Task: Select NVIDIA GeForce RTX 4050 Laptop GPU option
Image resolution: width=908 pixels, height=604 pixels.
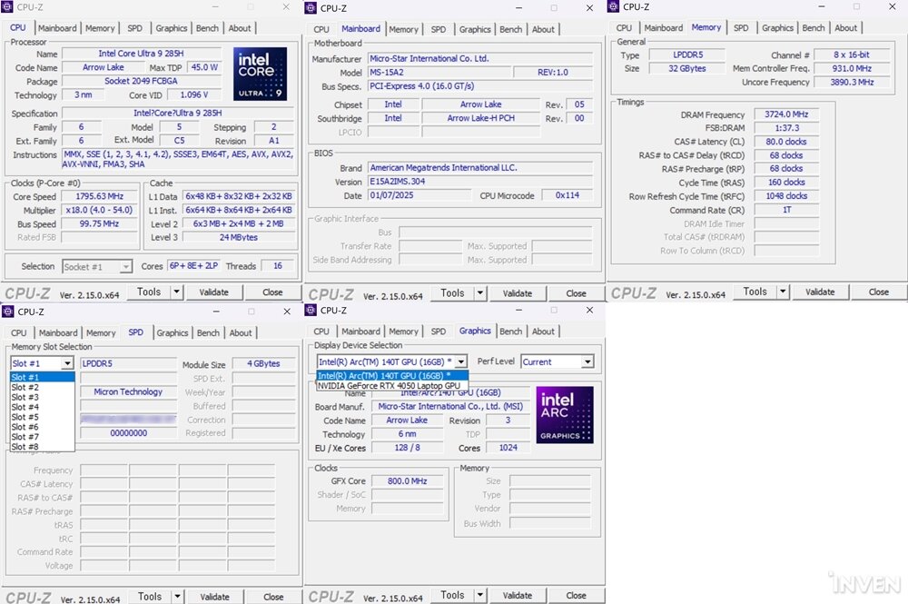Action: click(x=392, y=386)
